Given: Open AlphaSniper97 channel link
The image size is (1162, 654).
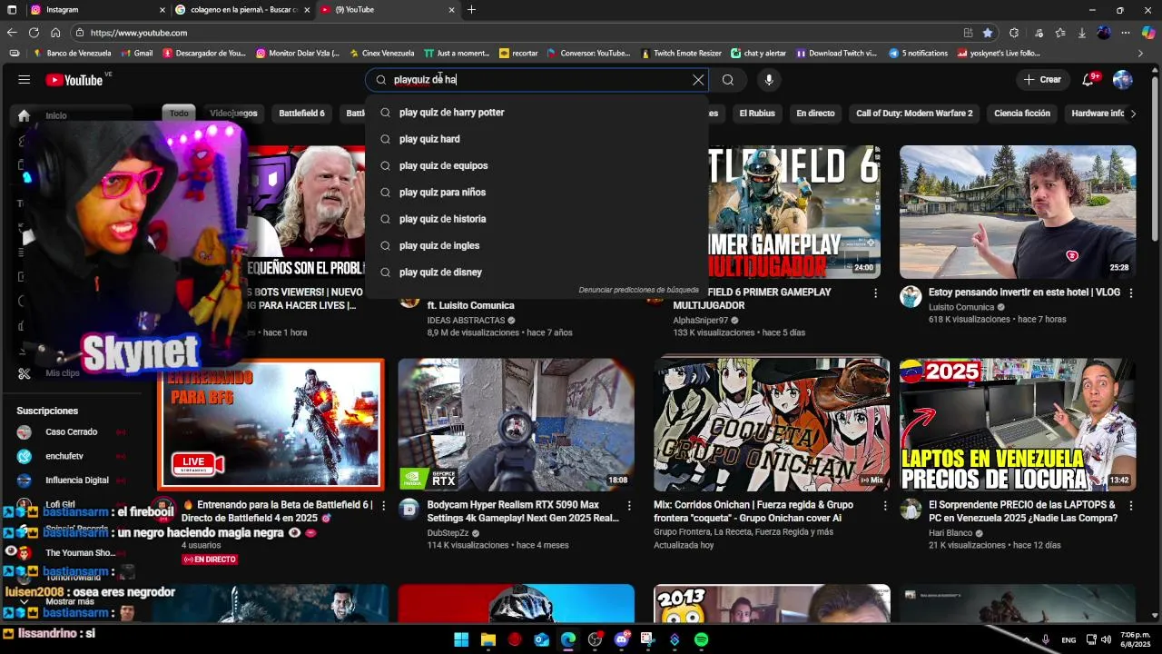Looking at the screenshot, I should (x=700, y=321).
